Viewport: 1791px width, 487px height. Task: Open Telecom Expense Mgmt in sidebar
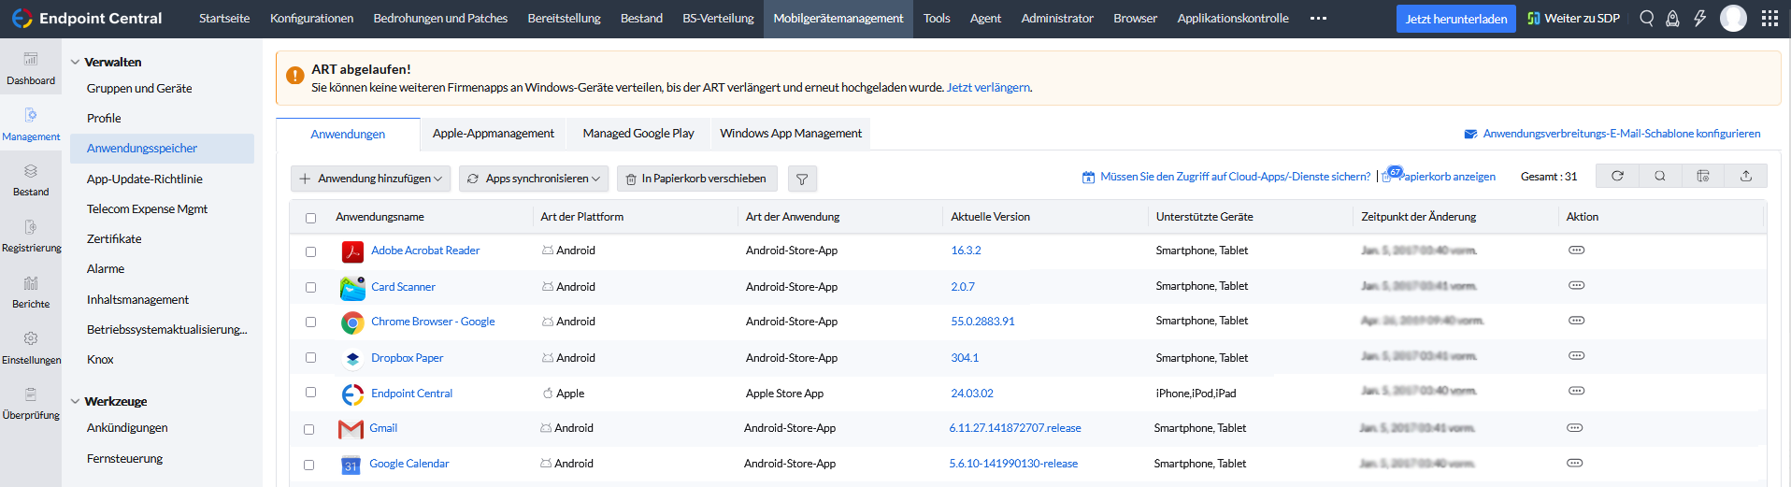147,209
